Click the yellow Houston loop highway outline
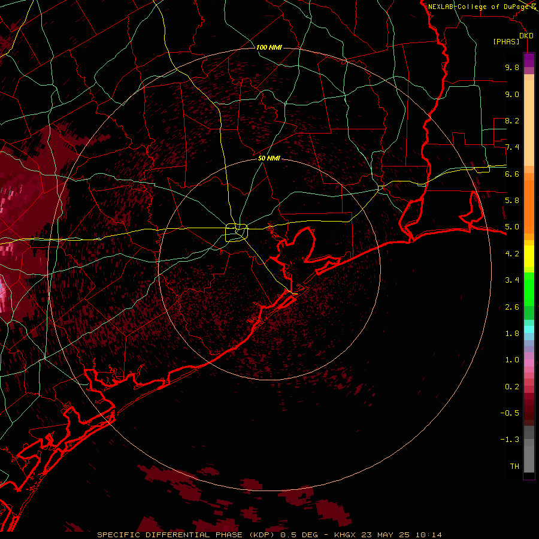The height and width of the screenshot is (539, 539). tap(237, 232)
